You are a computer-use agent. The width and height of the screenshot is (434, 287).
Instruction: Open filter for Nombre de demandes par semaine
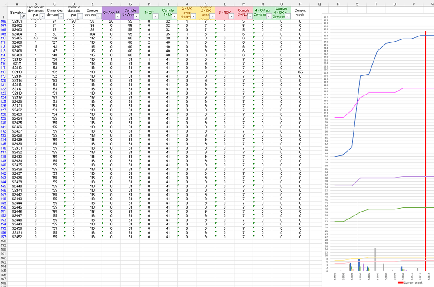pos(42,16)
